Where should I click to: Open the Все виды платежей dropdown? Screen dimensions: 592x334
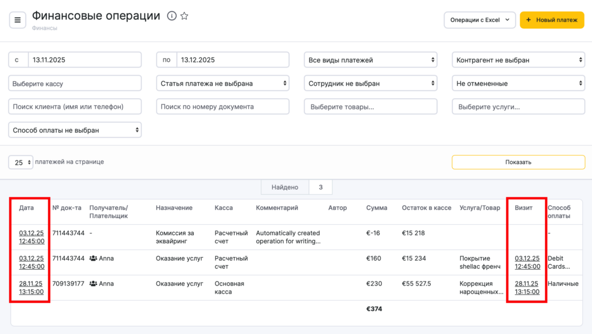(x=371, y=60)
